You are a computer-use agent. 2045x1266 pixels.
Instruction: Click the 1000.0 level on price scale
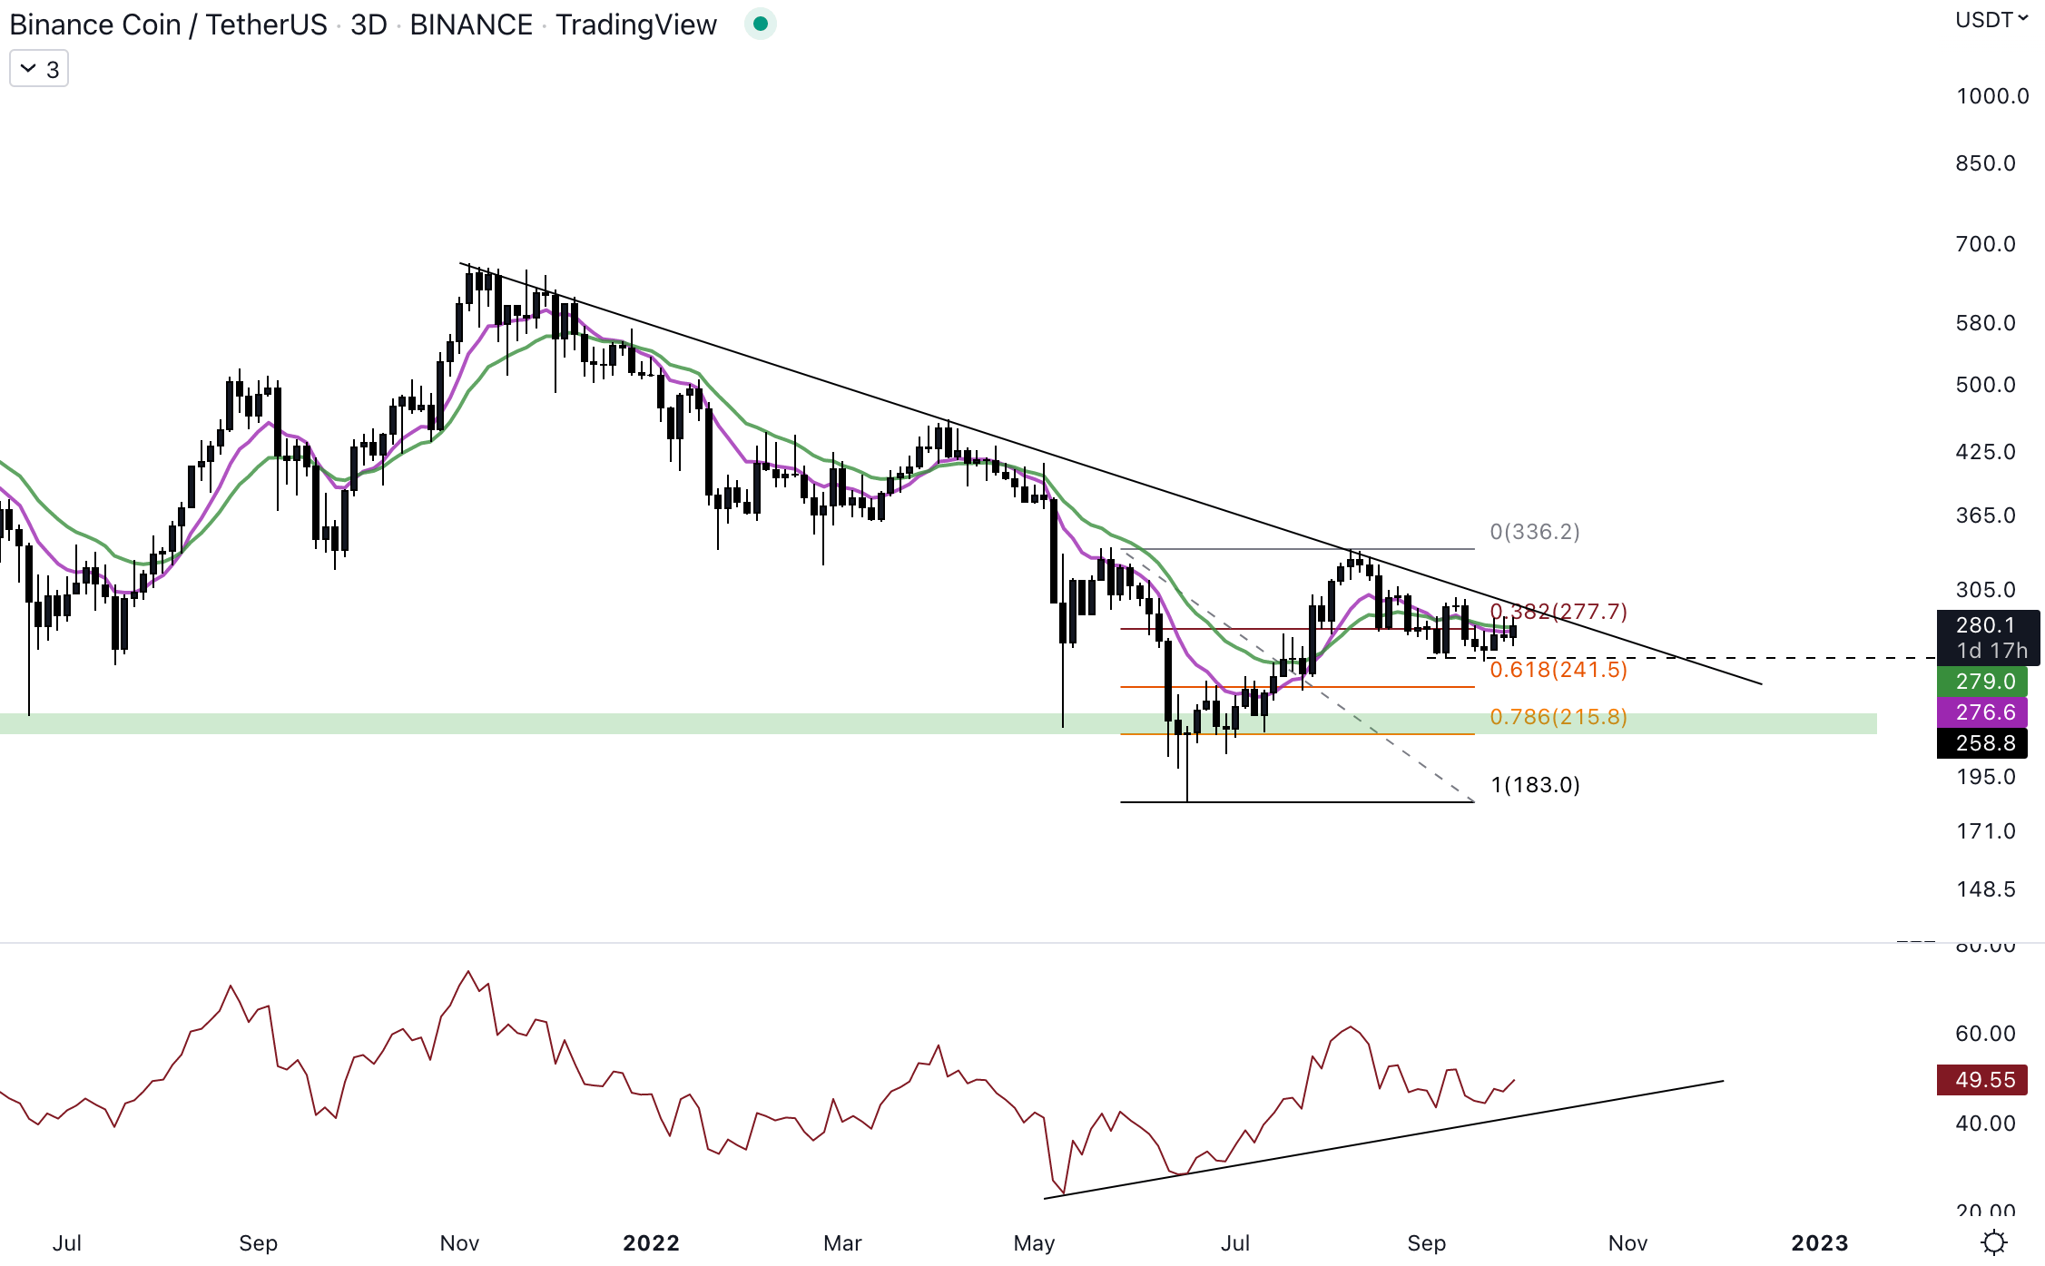1991,96
